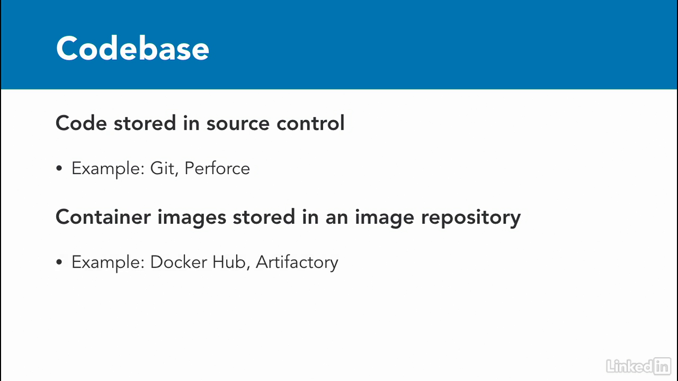Click 'Container images stored in an image repository' heading
This screenshot has height=381, width=678.
click(x=288, y=217)
